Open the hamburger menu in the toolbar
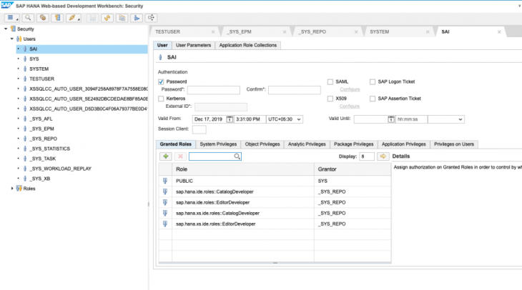Screen dimensions: 522x290 click(x=11, y=18)
